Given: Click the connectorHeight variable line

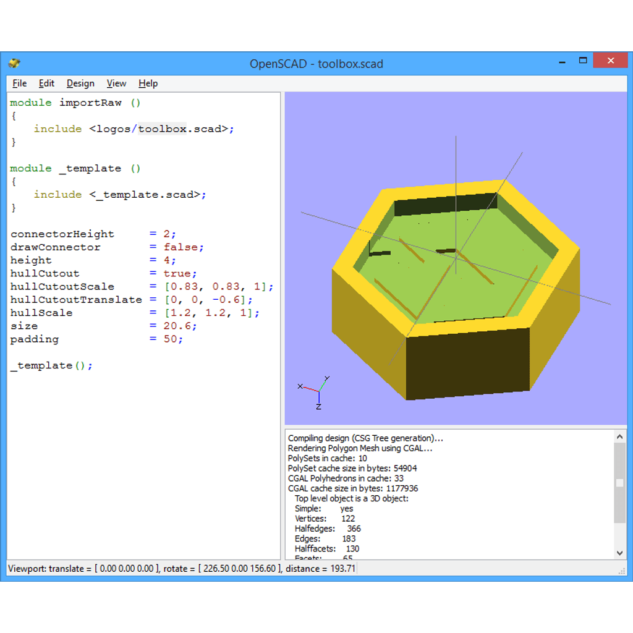Looking at the screenshot, I should (93, 234).
